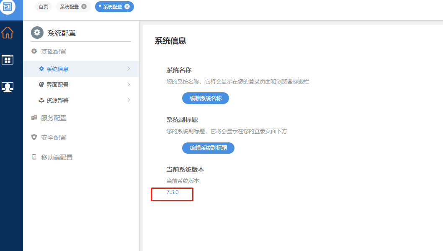This screenshot has height=251, width=443.
Task: Click the 系统名称 section label
Action: click(x=179, y=70)
